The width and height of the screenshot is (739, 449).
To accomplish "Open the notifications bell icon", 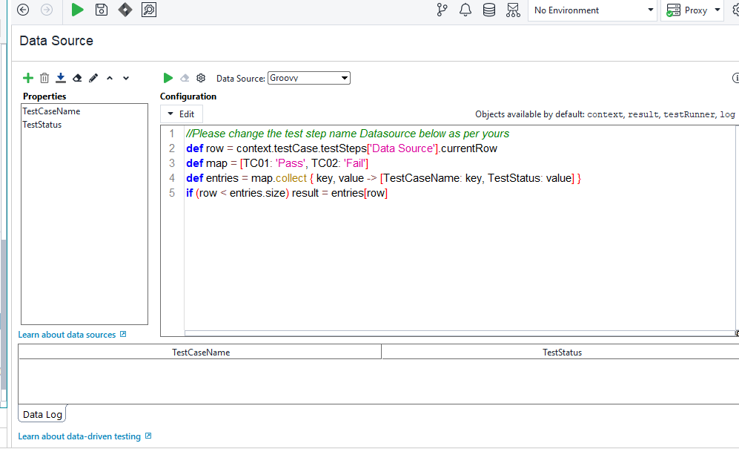I will point(465,10).
